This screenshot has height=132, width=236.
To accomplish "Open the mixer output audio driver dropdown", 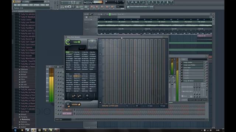I will (x=198, y=100).
